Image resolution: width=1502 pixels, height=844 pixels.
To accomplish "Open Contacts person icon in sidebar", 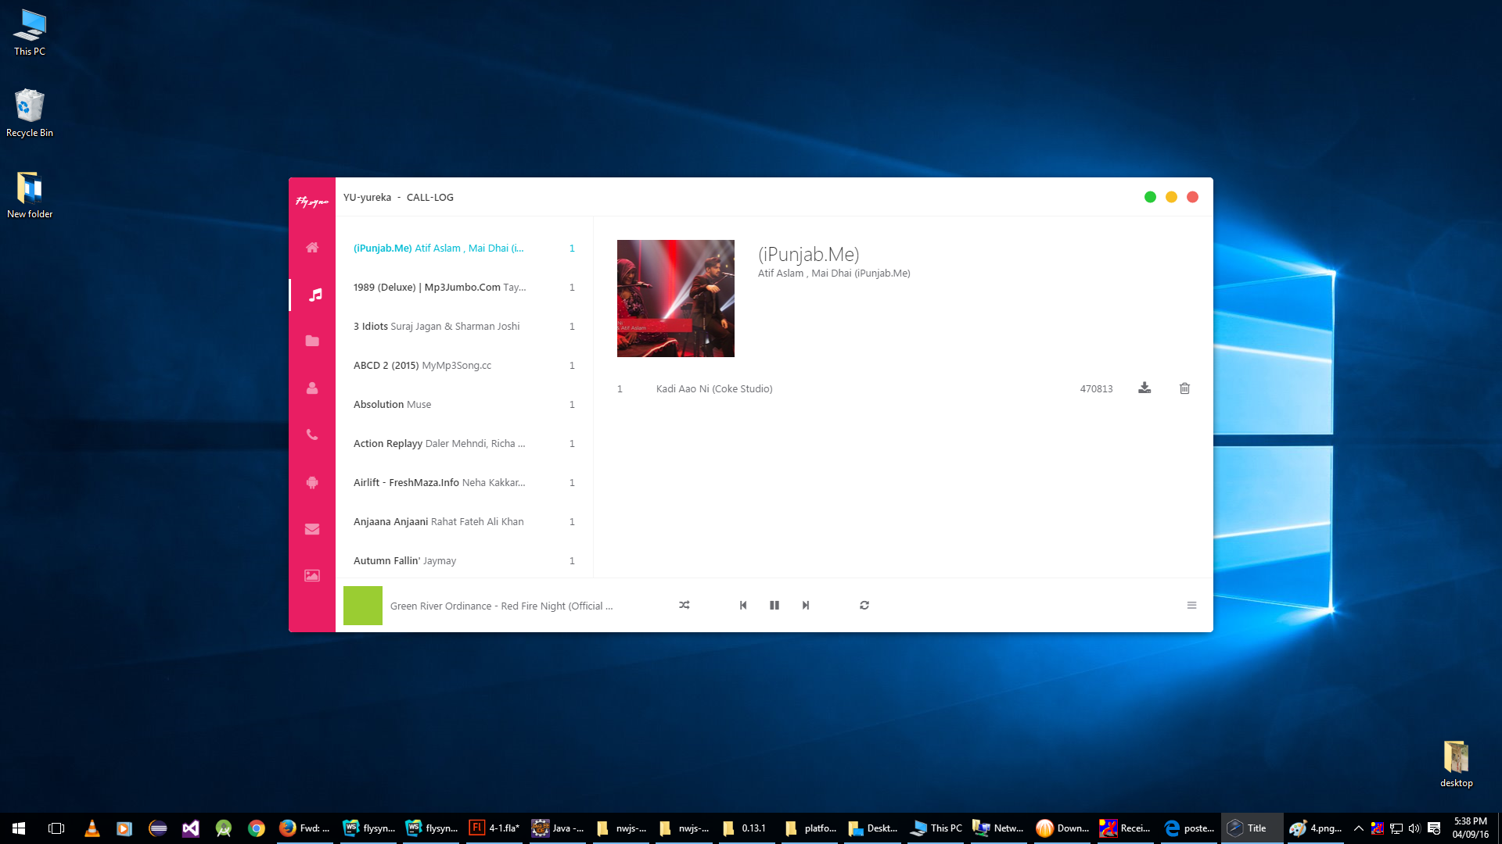I will [x=312, y=388].
